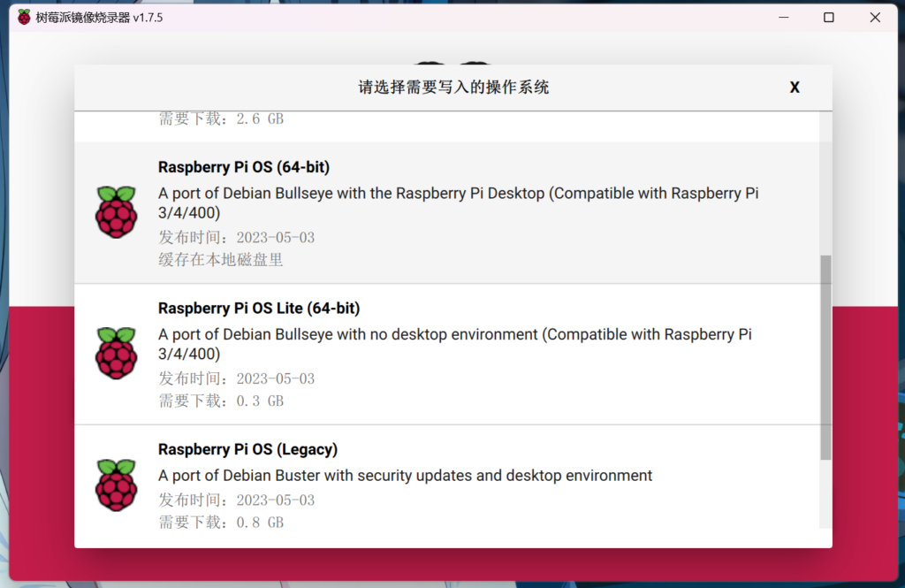This screenshot has height=588, width=905.
Task: Maximize the 树莓派镜像烧录器 window
Action: pos(829,18)
